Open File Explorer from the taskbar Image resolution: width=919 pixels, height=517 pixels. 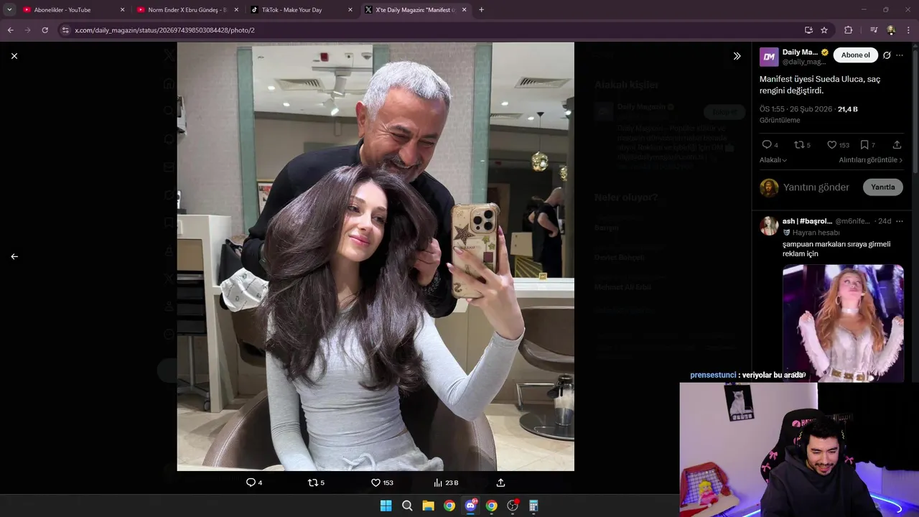[428, 506]
